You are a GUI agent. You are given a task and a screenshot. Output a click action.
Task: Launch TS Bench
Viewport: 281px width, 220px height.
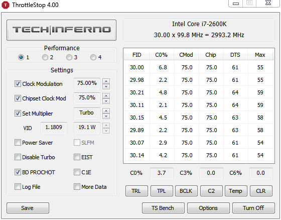163,208
